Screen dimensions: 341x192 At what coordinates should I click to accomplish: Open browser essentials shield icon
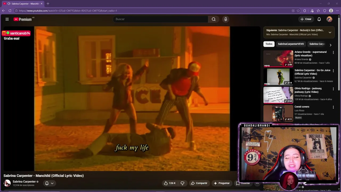(x=325, y=11)
